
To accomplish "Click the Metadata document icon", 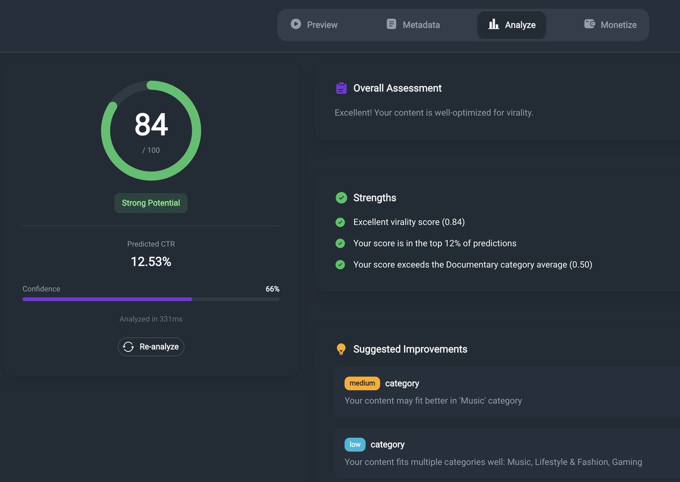I will coord(392,24).
